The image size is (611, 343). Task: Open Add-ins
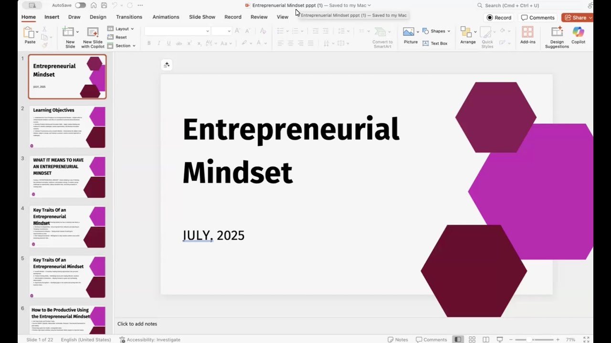click(528, 36)
